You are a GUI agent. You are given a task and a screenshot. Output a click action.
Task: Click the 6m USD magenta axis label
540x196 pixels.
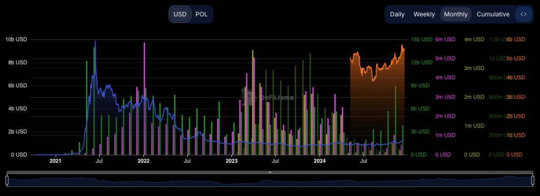(445, 39)
